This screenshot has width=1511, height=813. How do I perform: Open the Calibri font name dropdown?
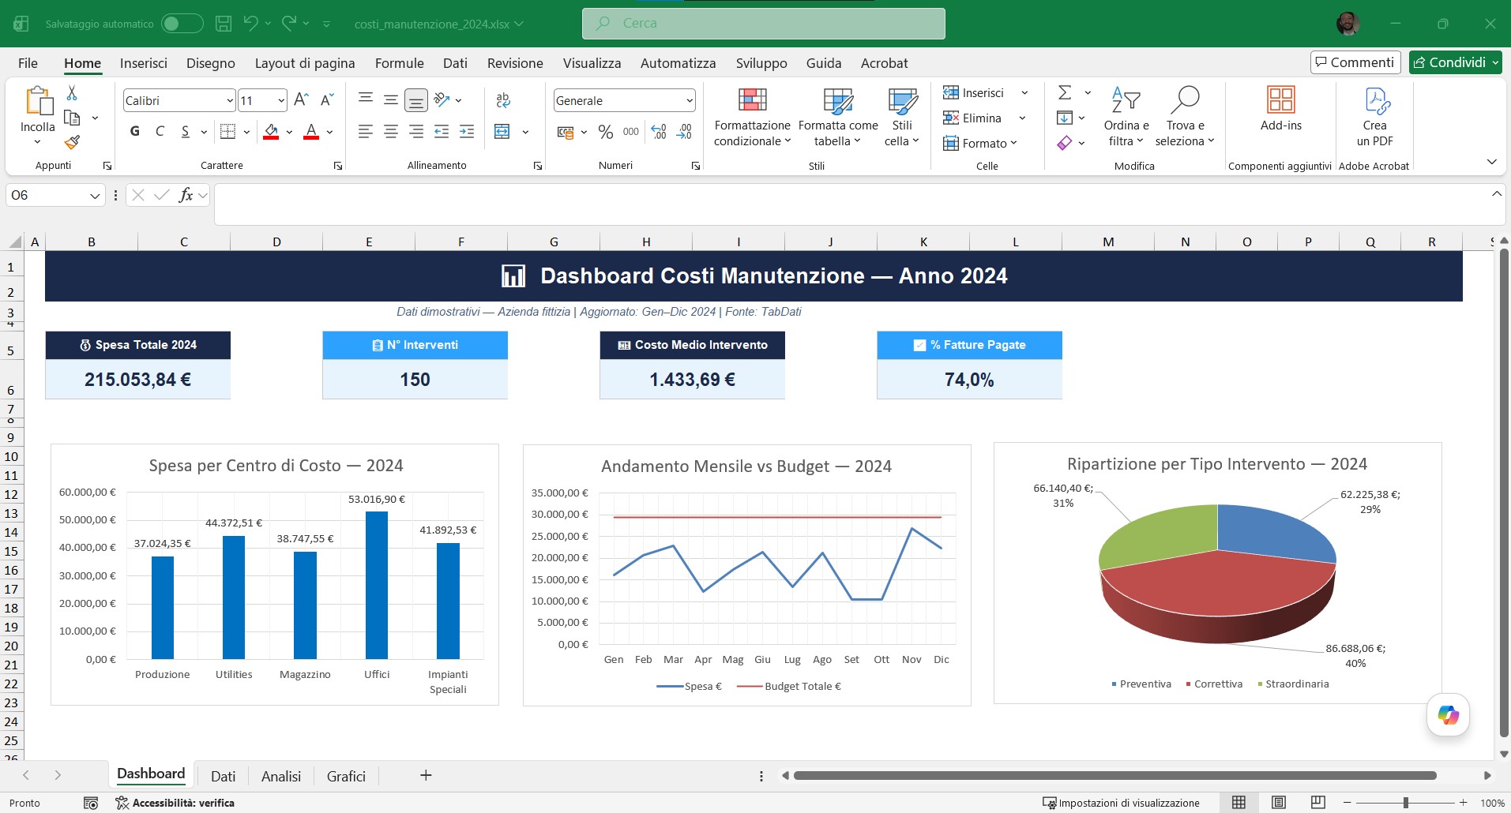click(230, 101)
